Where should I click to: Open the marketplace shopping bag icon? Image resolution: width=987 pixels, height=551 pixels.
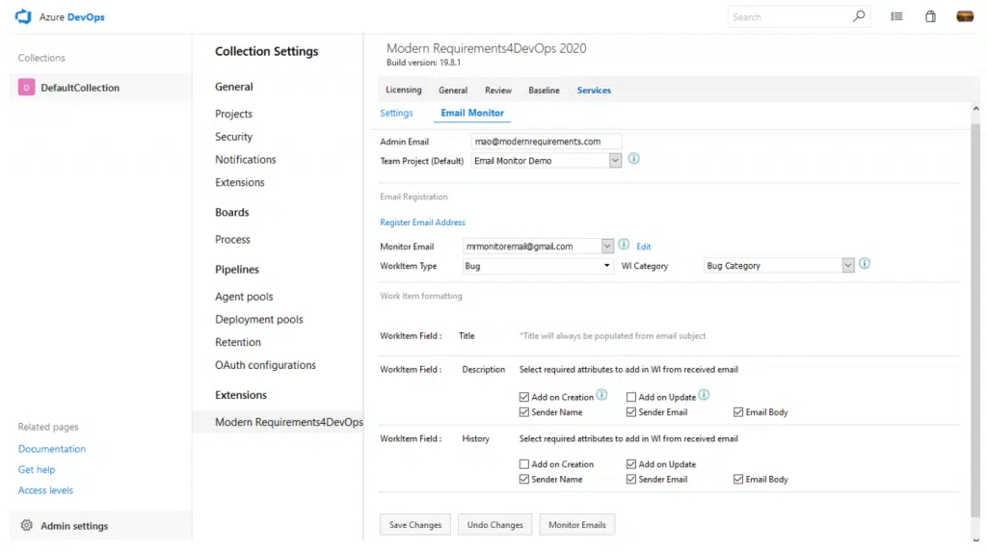[930, 16]
